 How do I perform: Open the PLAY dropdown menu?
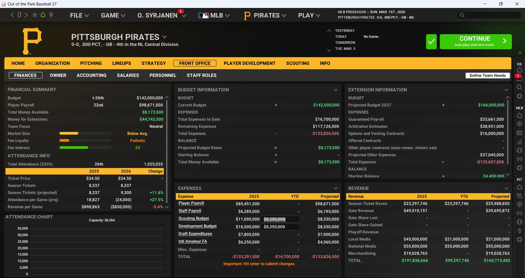point(309,15)
